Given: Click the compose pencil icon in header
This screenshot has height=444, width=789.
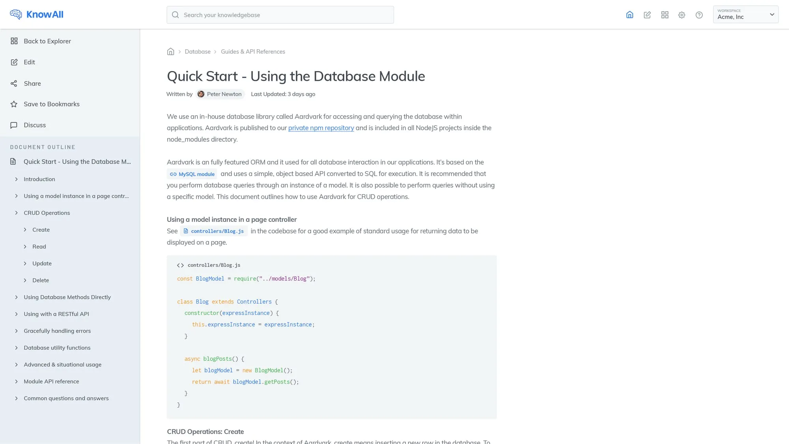Looking at the screenshot, I should click(x=647, y=15).
